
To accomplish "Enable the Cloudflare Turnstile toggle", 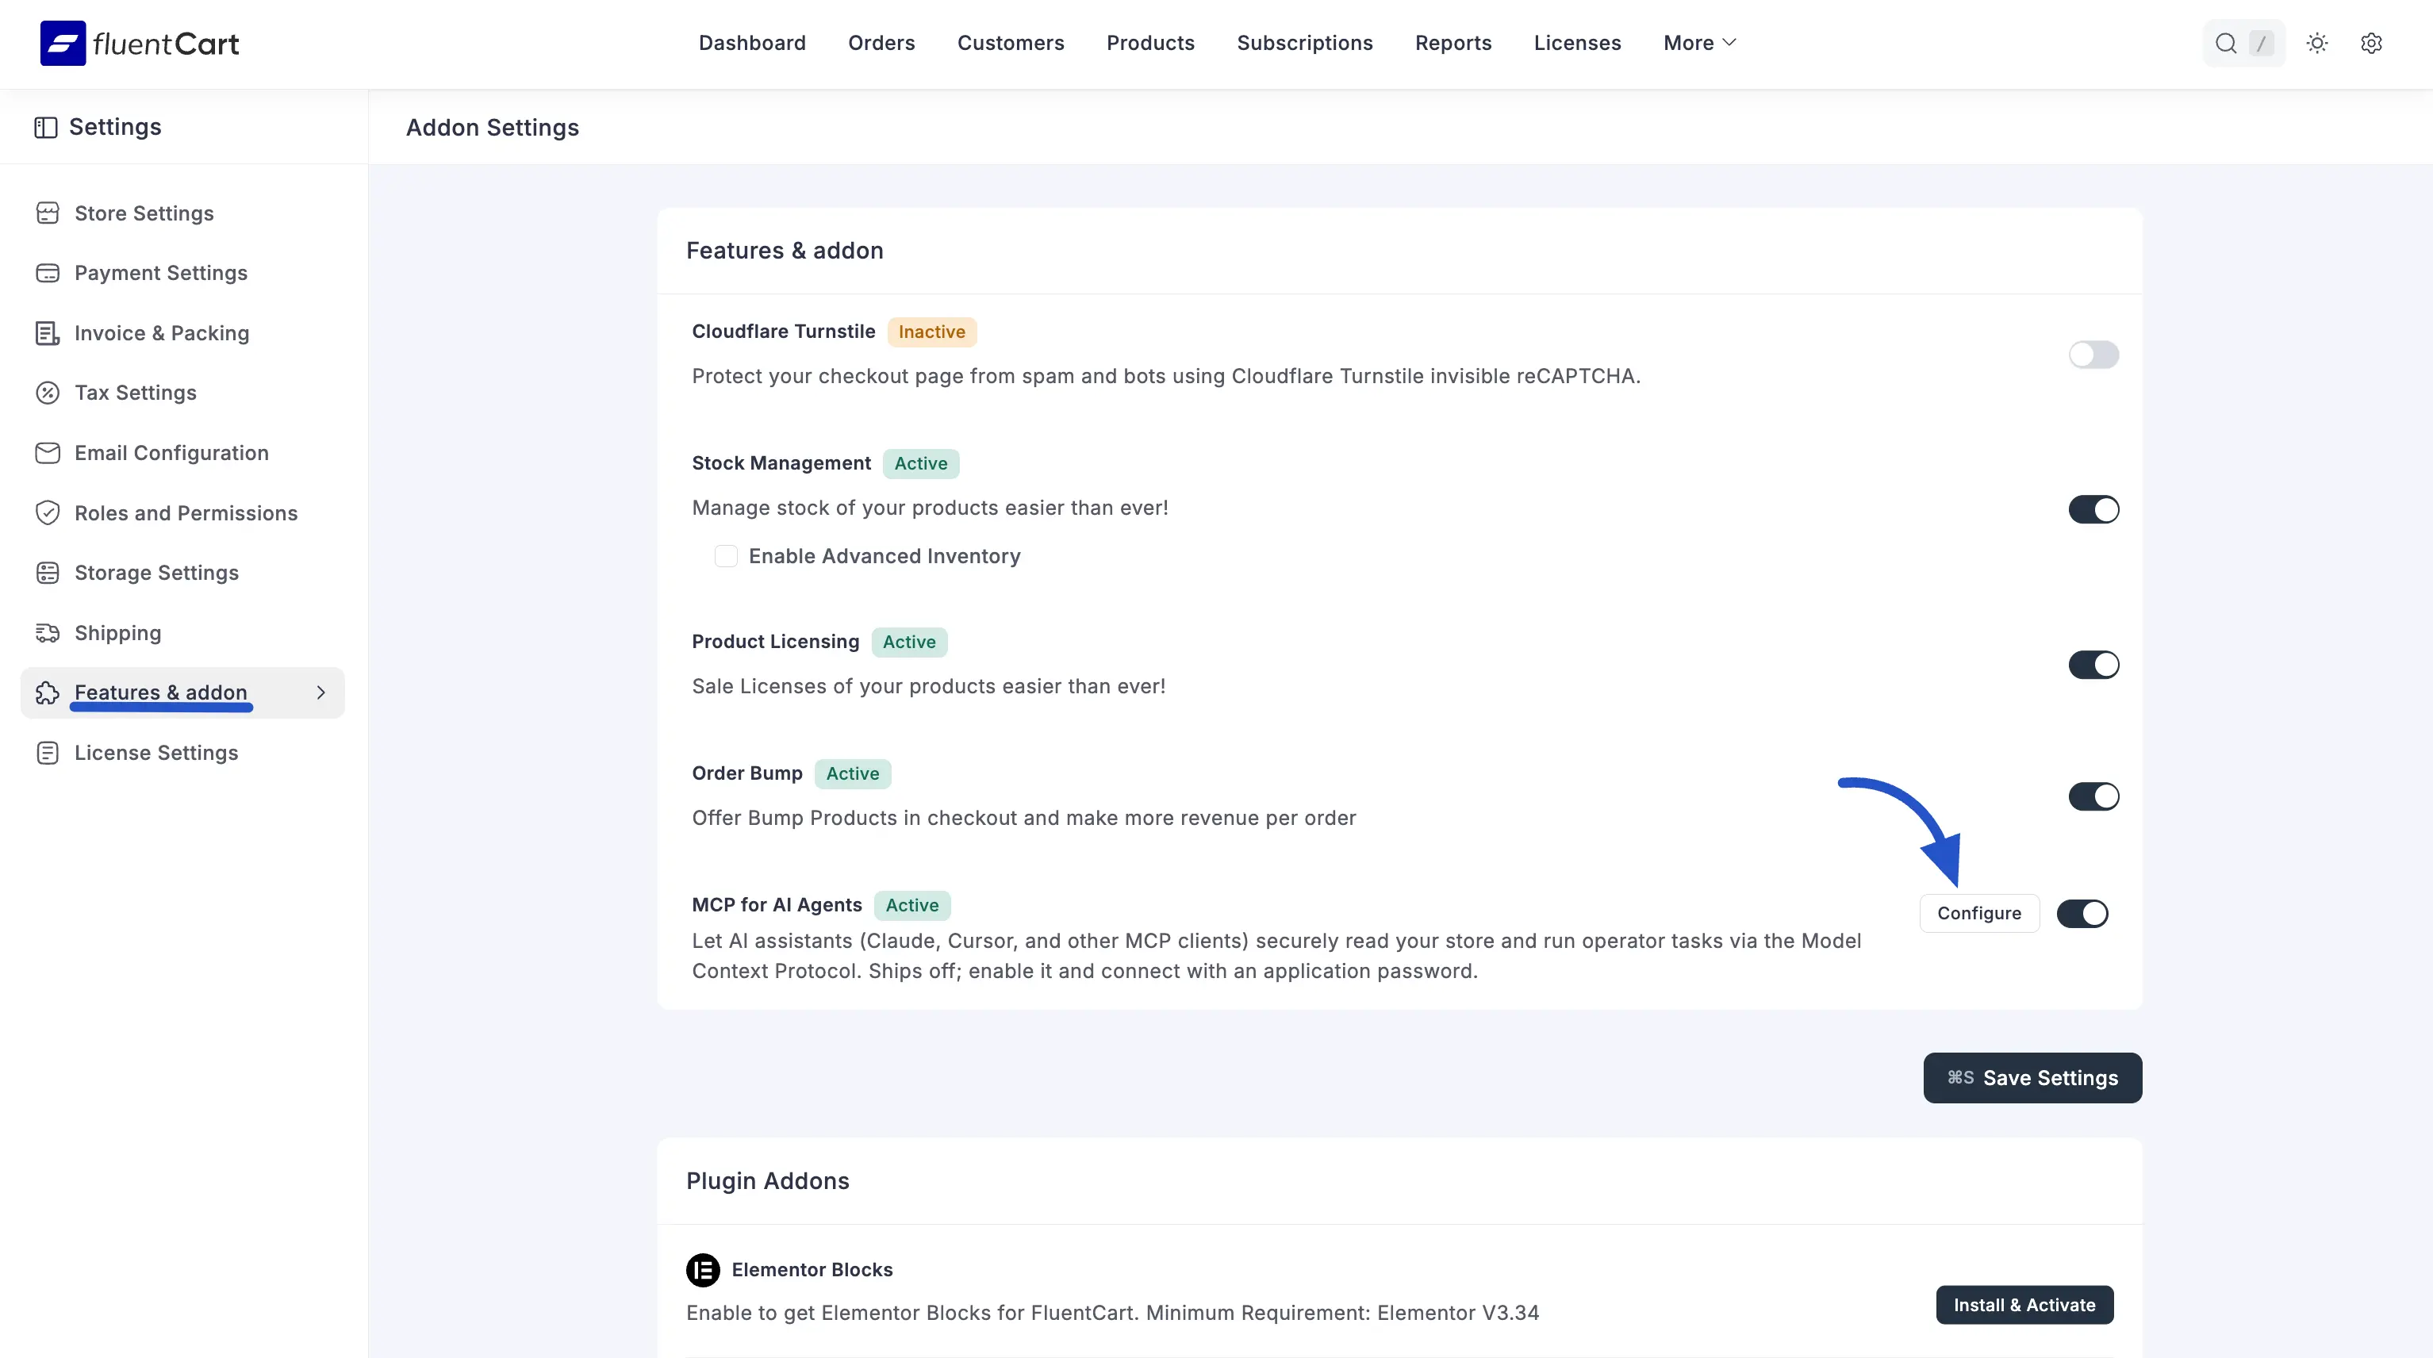I will coord(2093,355).
